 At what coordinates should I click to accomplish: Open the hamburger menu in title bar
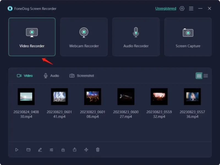(191, 9)
